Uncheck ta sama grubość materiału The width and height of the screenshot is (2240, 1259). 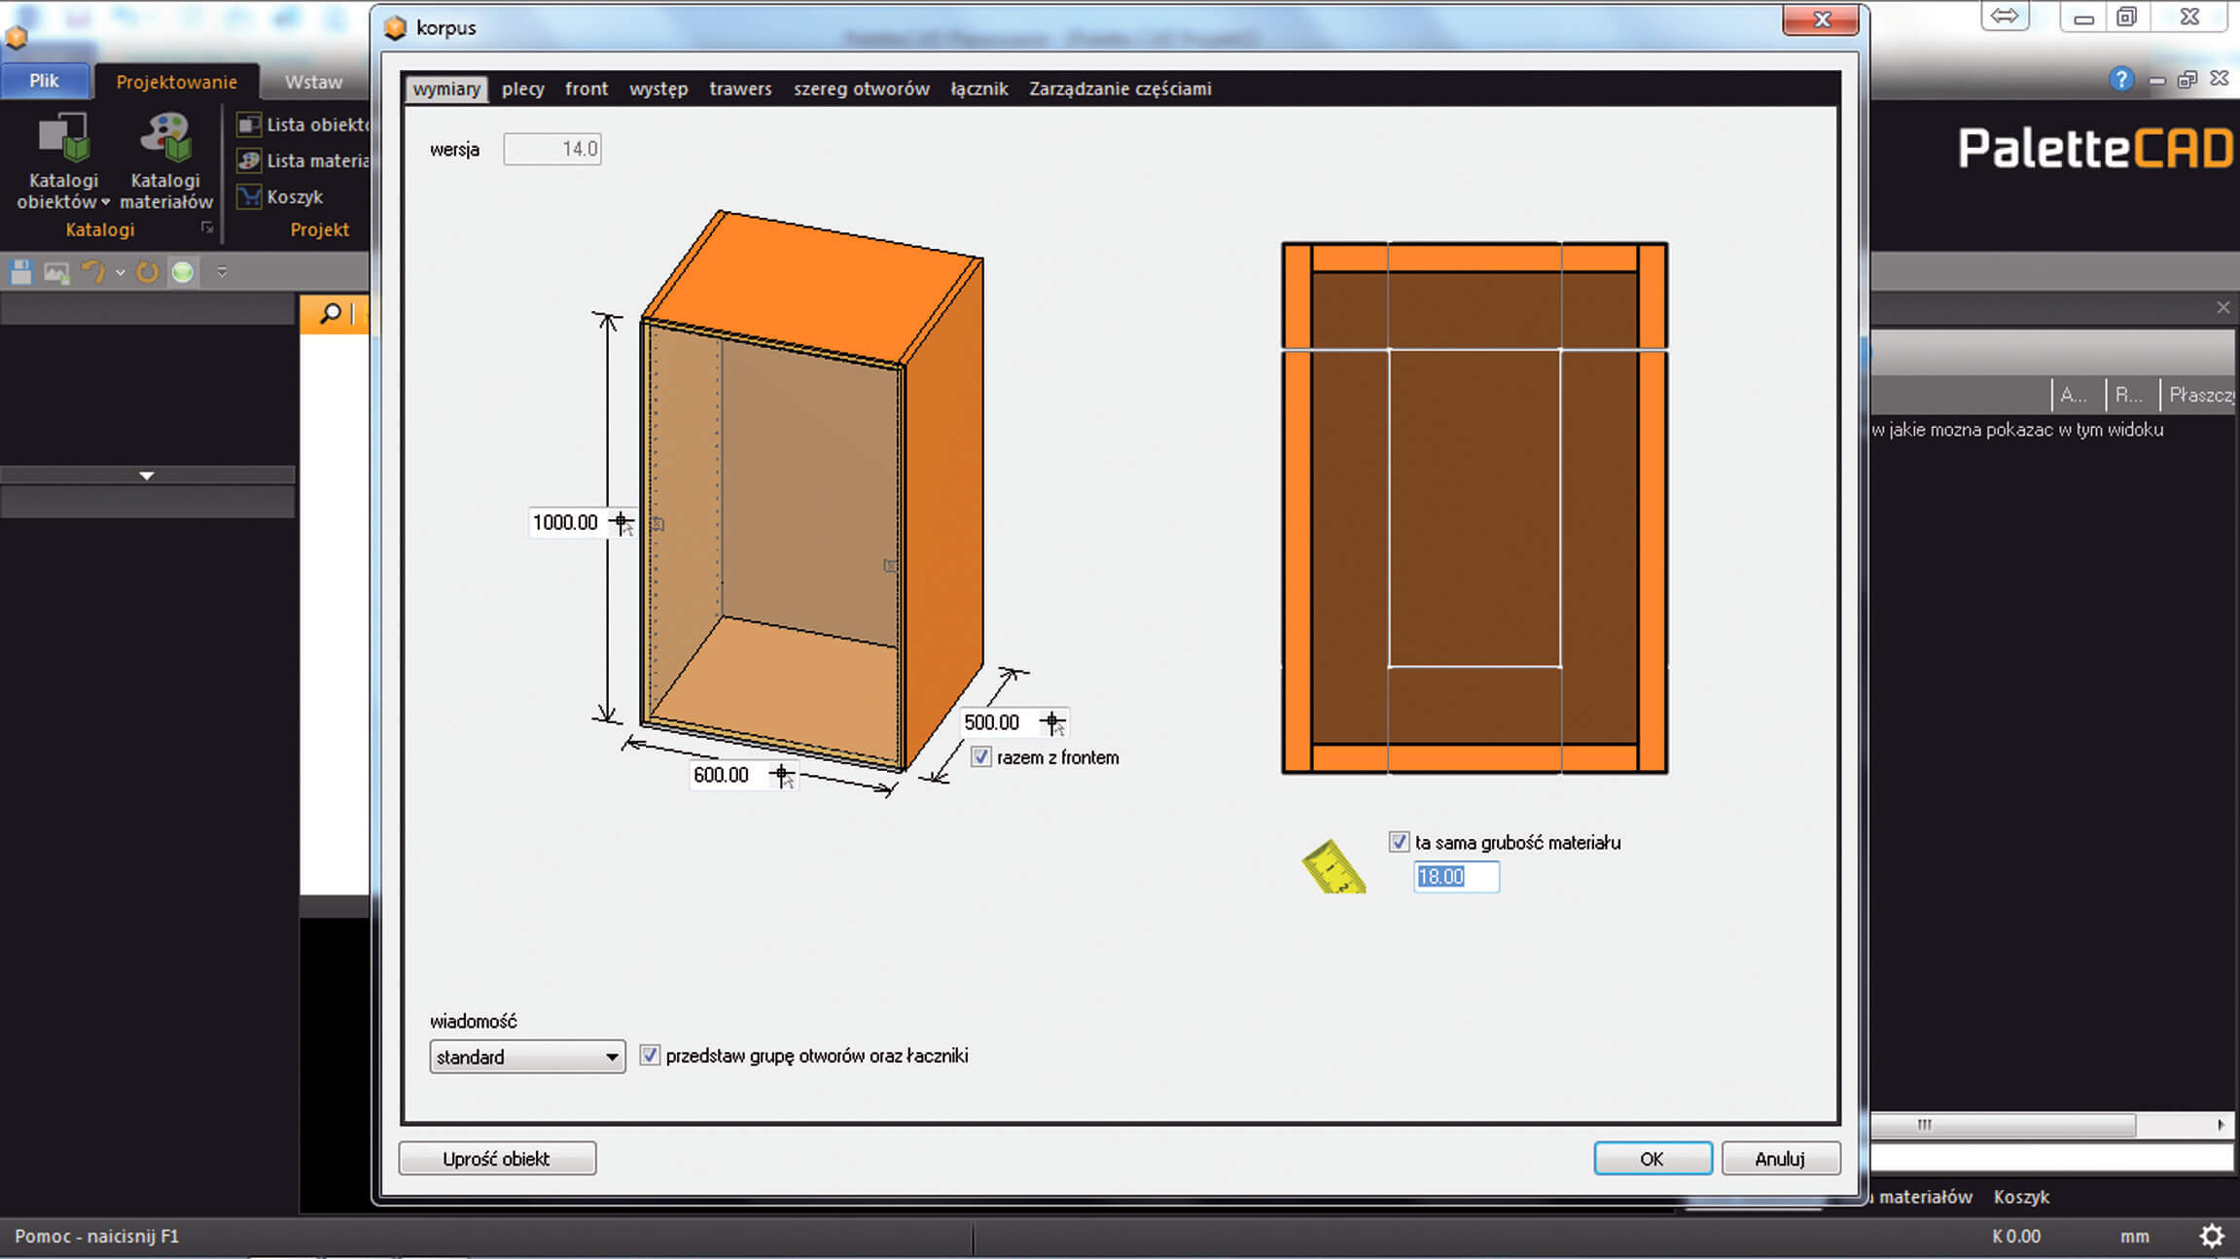tap(1399, 842)
